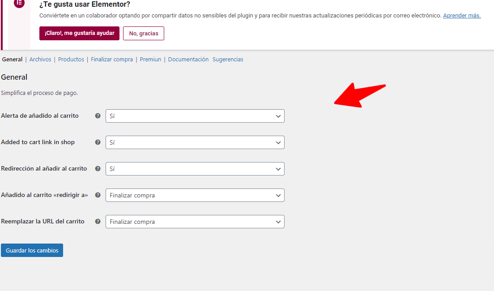Open the Redirección al añadir al carrito dropdown

coord(195,169)
